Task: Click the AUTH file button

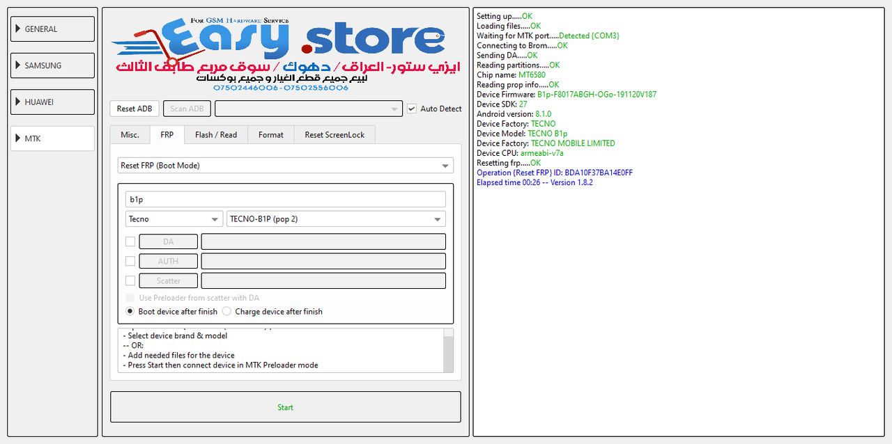Action: (x=168, y=261)
